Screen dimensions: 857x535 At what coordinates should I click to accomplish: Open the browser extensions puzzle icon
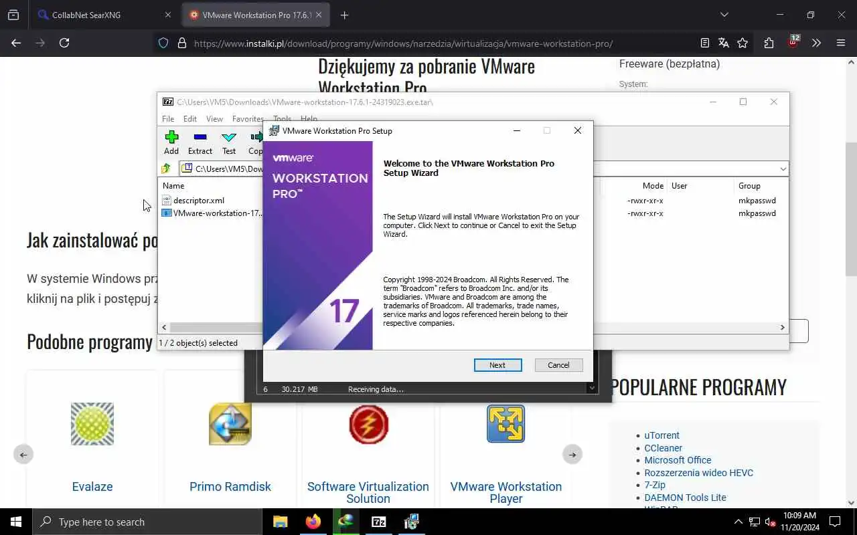769,43
